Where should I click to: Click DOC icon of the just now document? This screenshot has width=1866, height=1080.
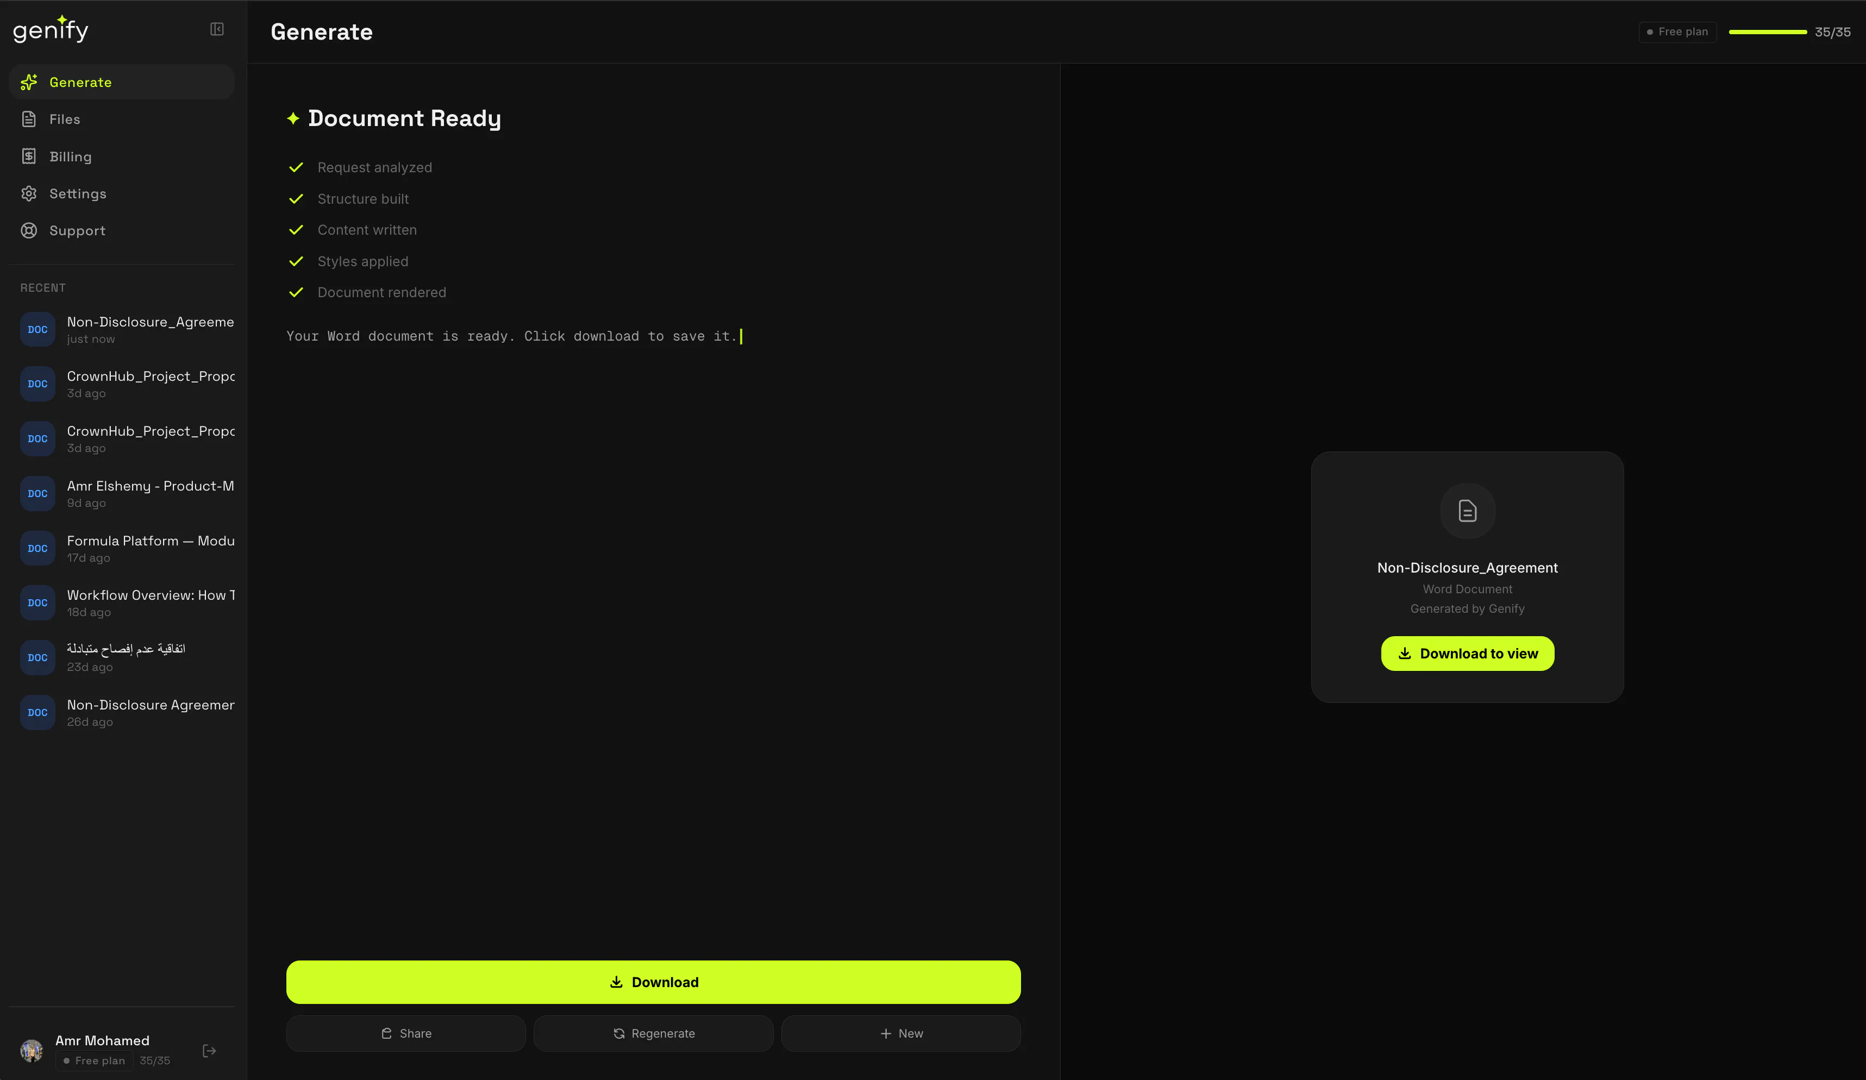pos(37,329)
